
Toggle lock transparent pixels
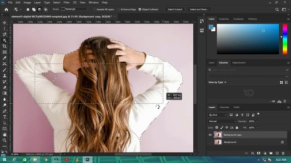coord(217,128)
